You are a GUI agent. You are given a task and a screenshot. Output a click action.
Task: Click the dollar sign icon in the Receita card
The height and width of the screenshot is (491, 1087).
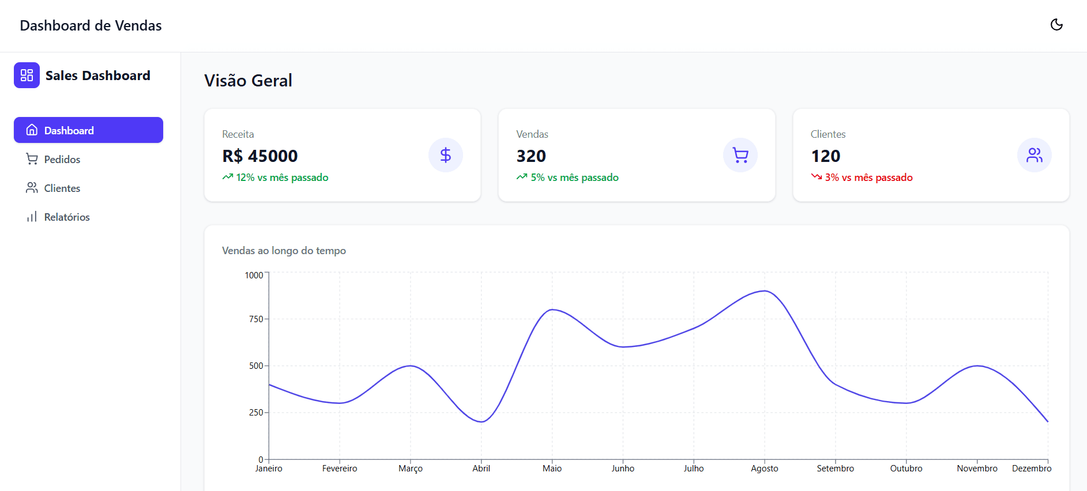click(446, 155)
